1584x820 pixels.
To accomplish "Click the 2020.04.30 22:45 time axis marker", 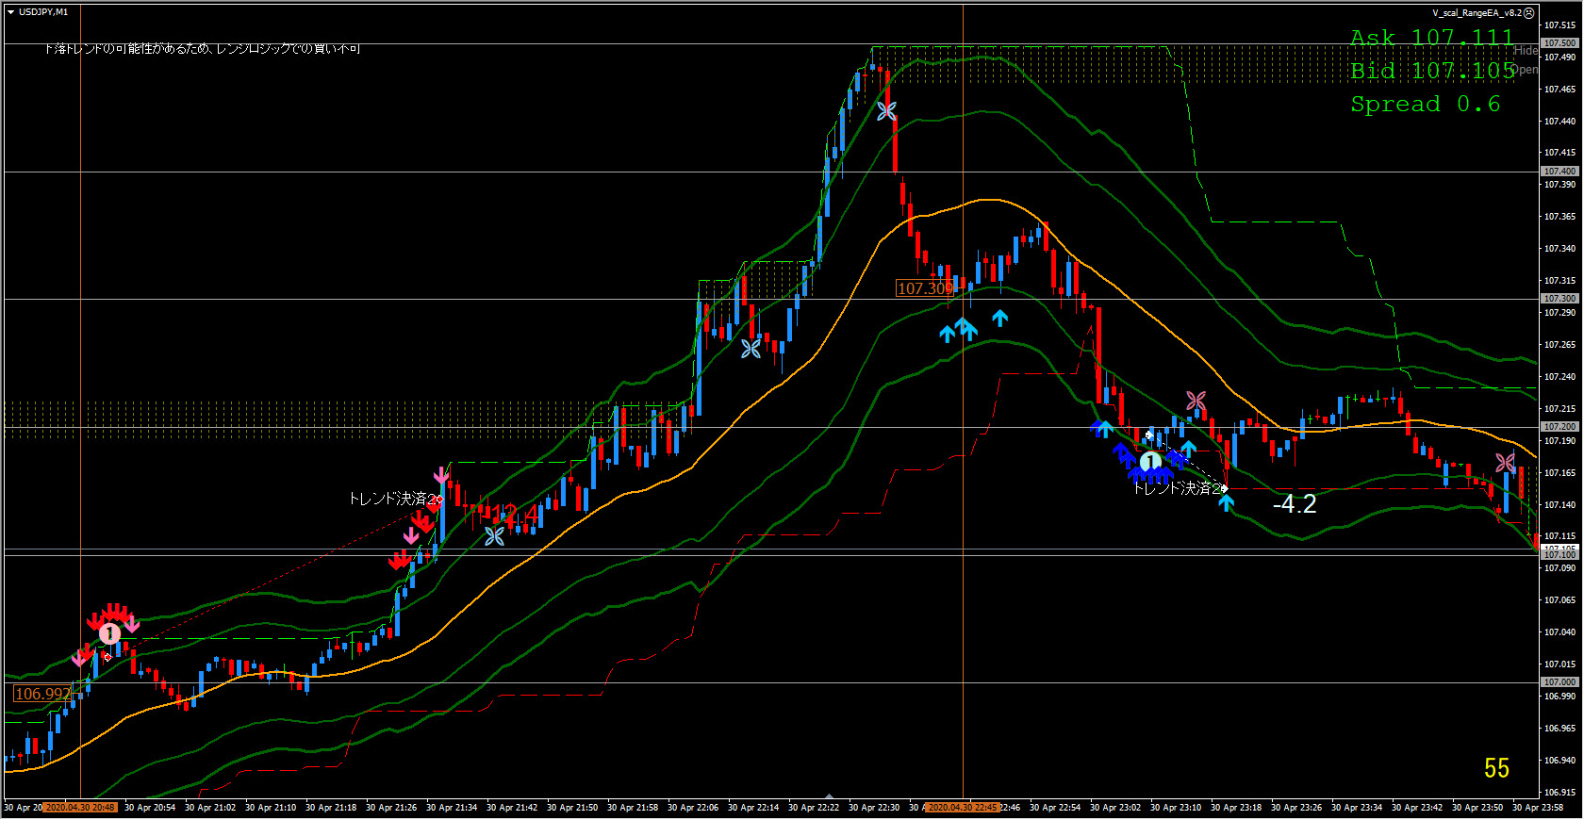I will click(963, 808).
